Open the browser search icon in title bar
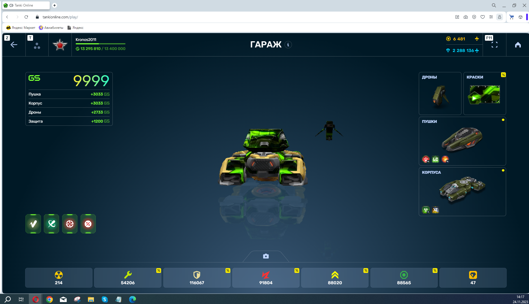Image resolution: width=529 pixels, height=304 pixels. click(494, 5)
